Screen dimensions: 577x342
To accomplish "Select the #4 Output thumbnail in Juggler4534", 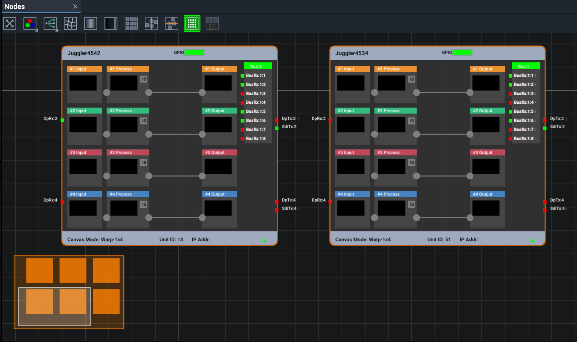I will (x=486, y=208).
